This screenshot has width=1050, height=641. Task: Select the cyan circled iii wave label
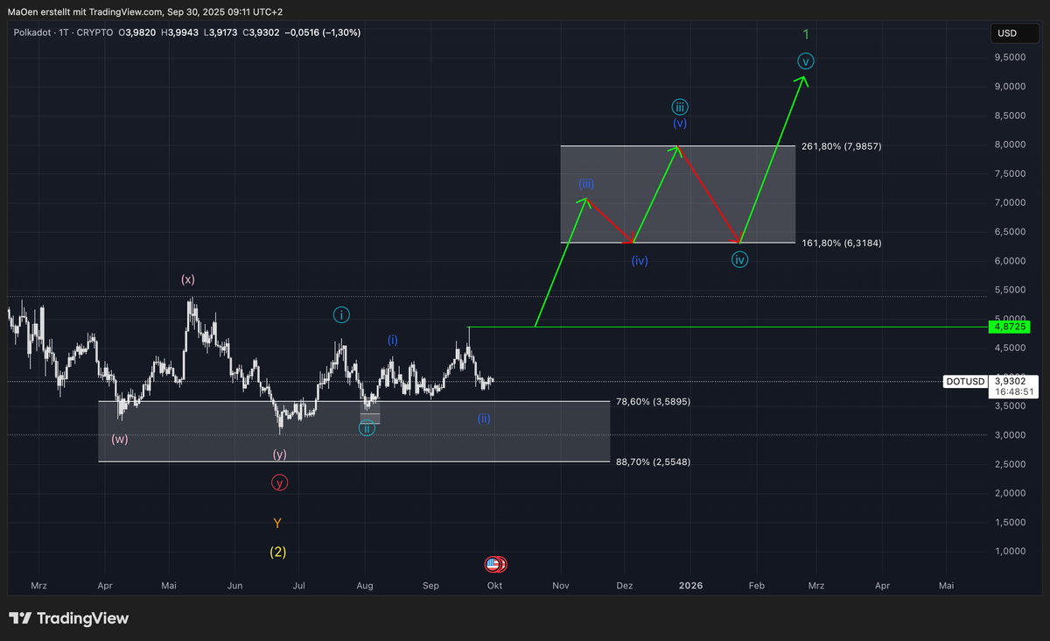pos(680,107)
